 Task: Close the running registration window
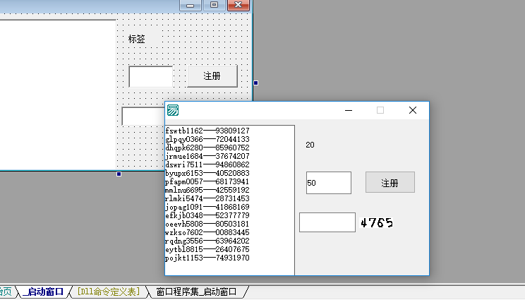click(x=413, y=110)
